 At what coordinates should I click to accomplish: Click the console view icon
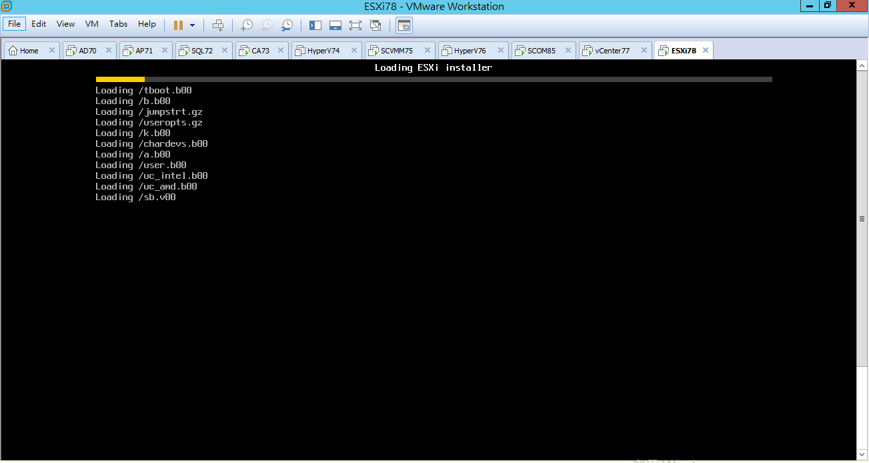point(403,25)
